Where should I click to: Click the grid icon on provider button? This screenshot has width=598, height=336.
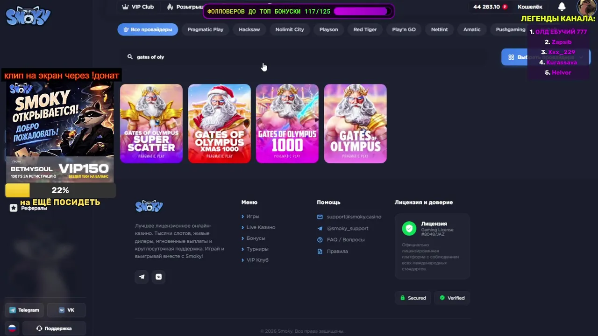[511, 57]
